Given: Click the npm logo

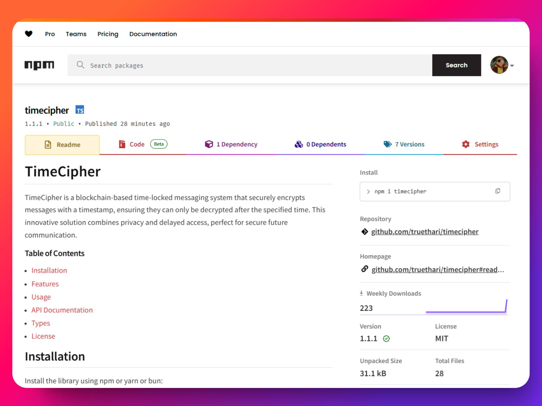Looking at the screenshot, I should tap(39, 65).
